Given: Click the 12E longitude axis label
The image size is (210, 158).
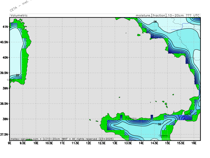Looking at the screenshot, I should pos(89,143).
